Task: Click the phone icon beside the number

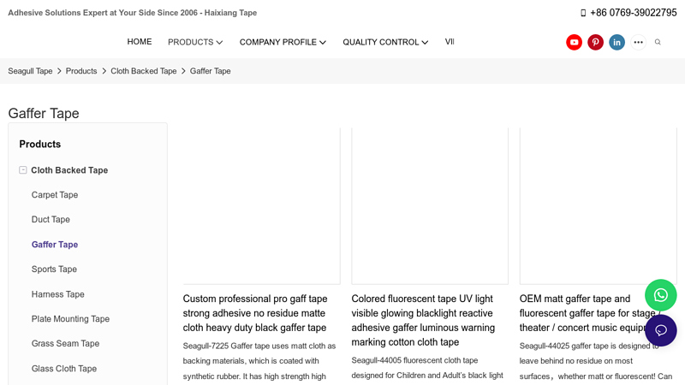Action: click(583, 13)
